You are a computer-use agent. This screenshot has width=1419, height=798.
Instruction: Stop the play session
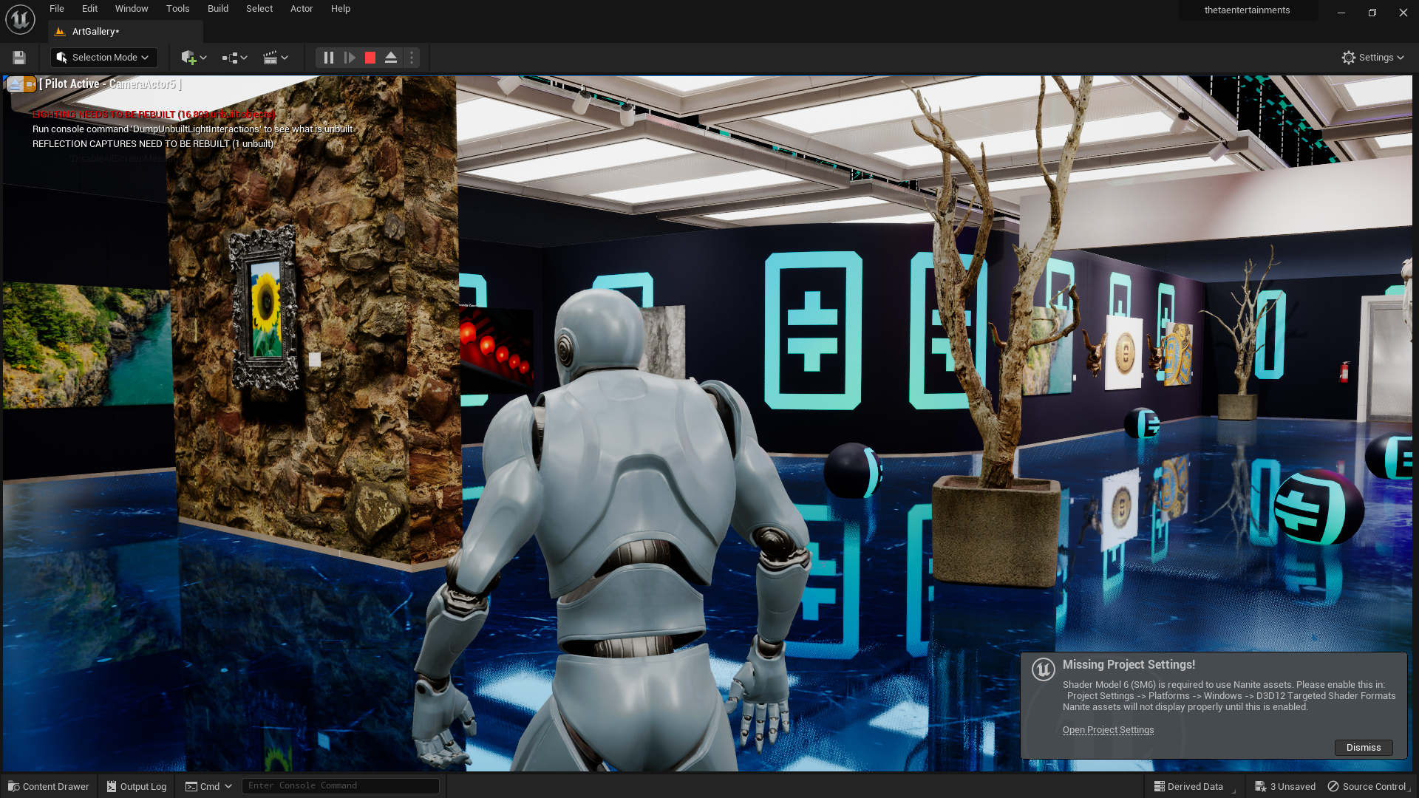point(370,58)
